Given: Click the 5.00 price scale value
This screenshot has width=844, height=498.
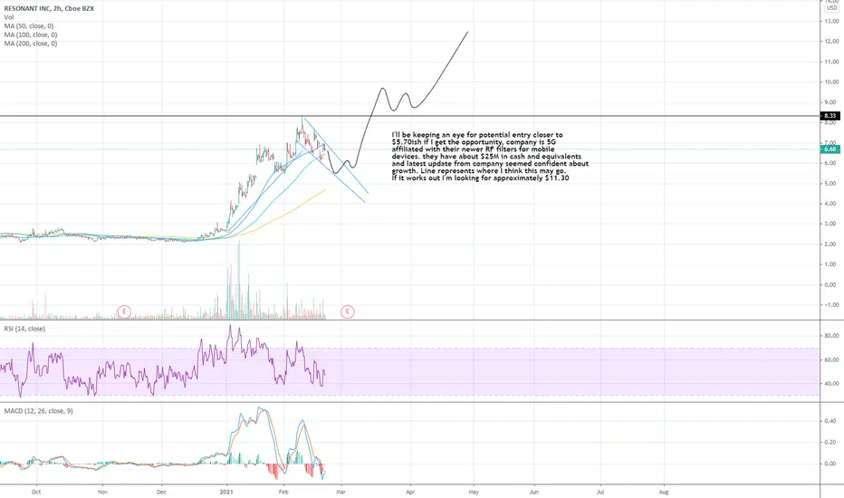Looking at the screenshot, I should click(831, 184).
